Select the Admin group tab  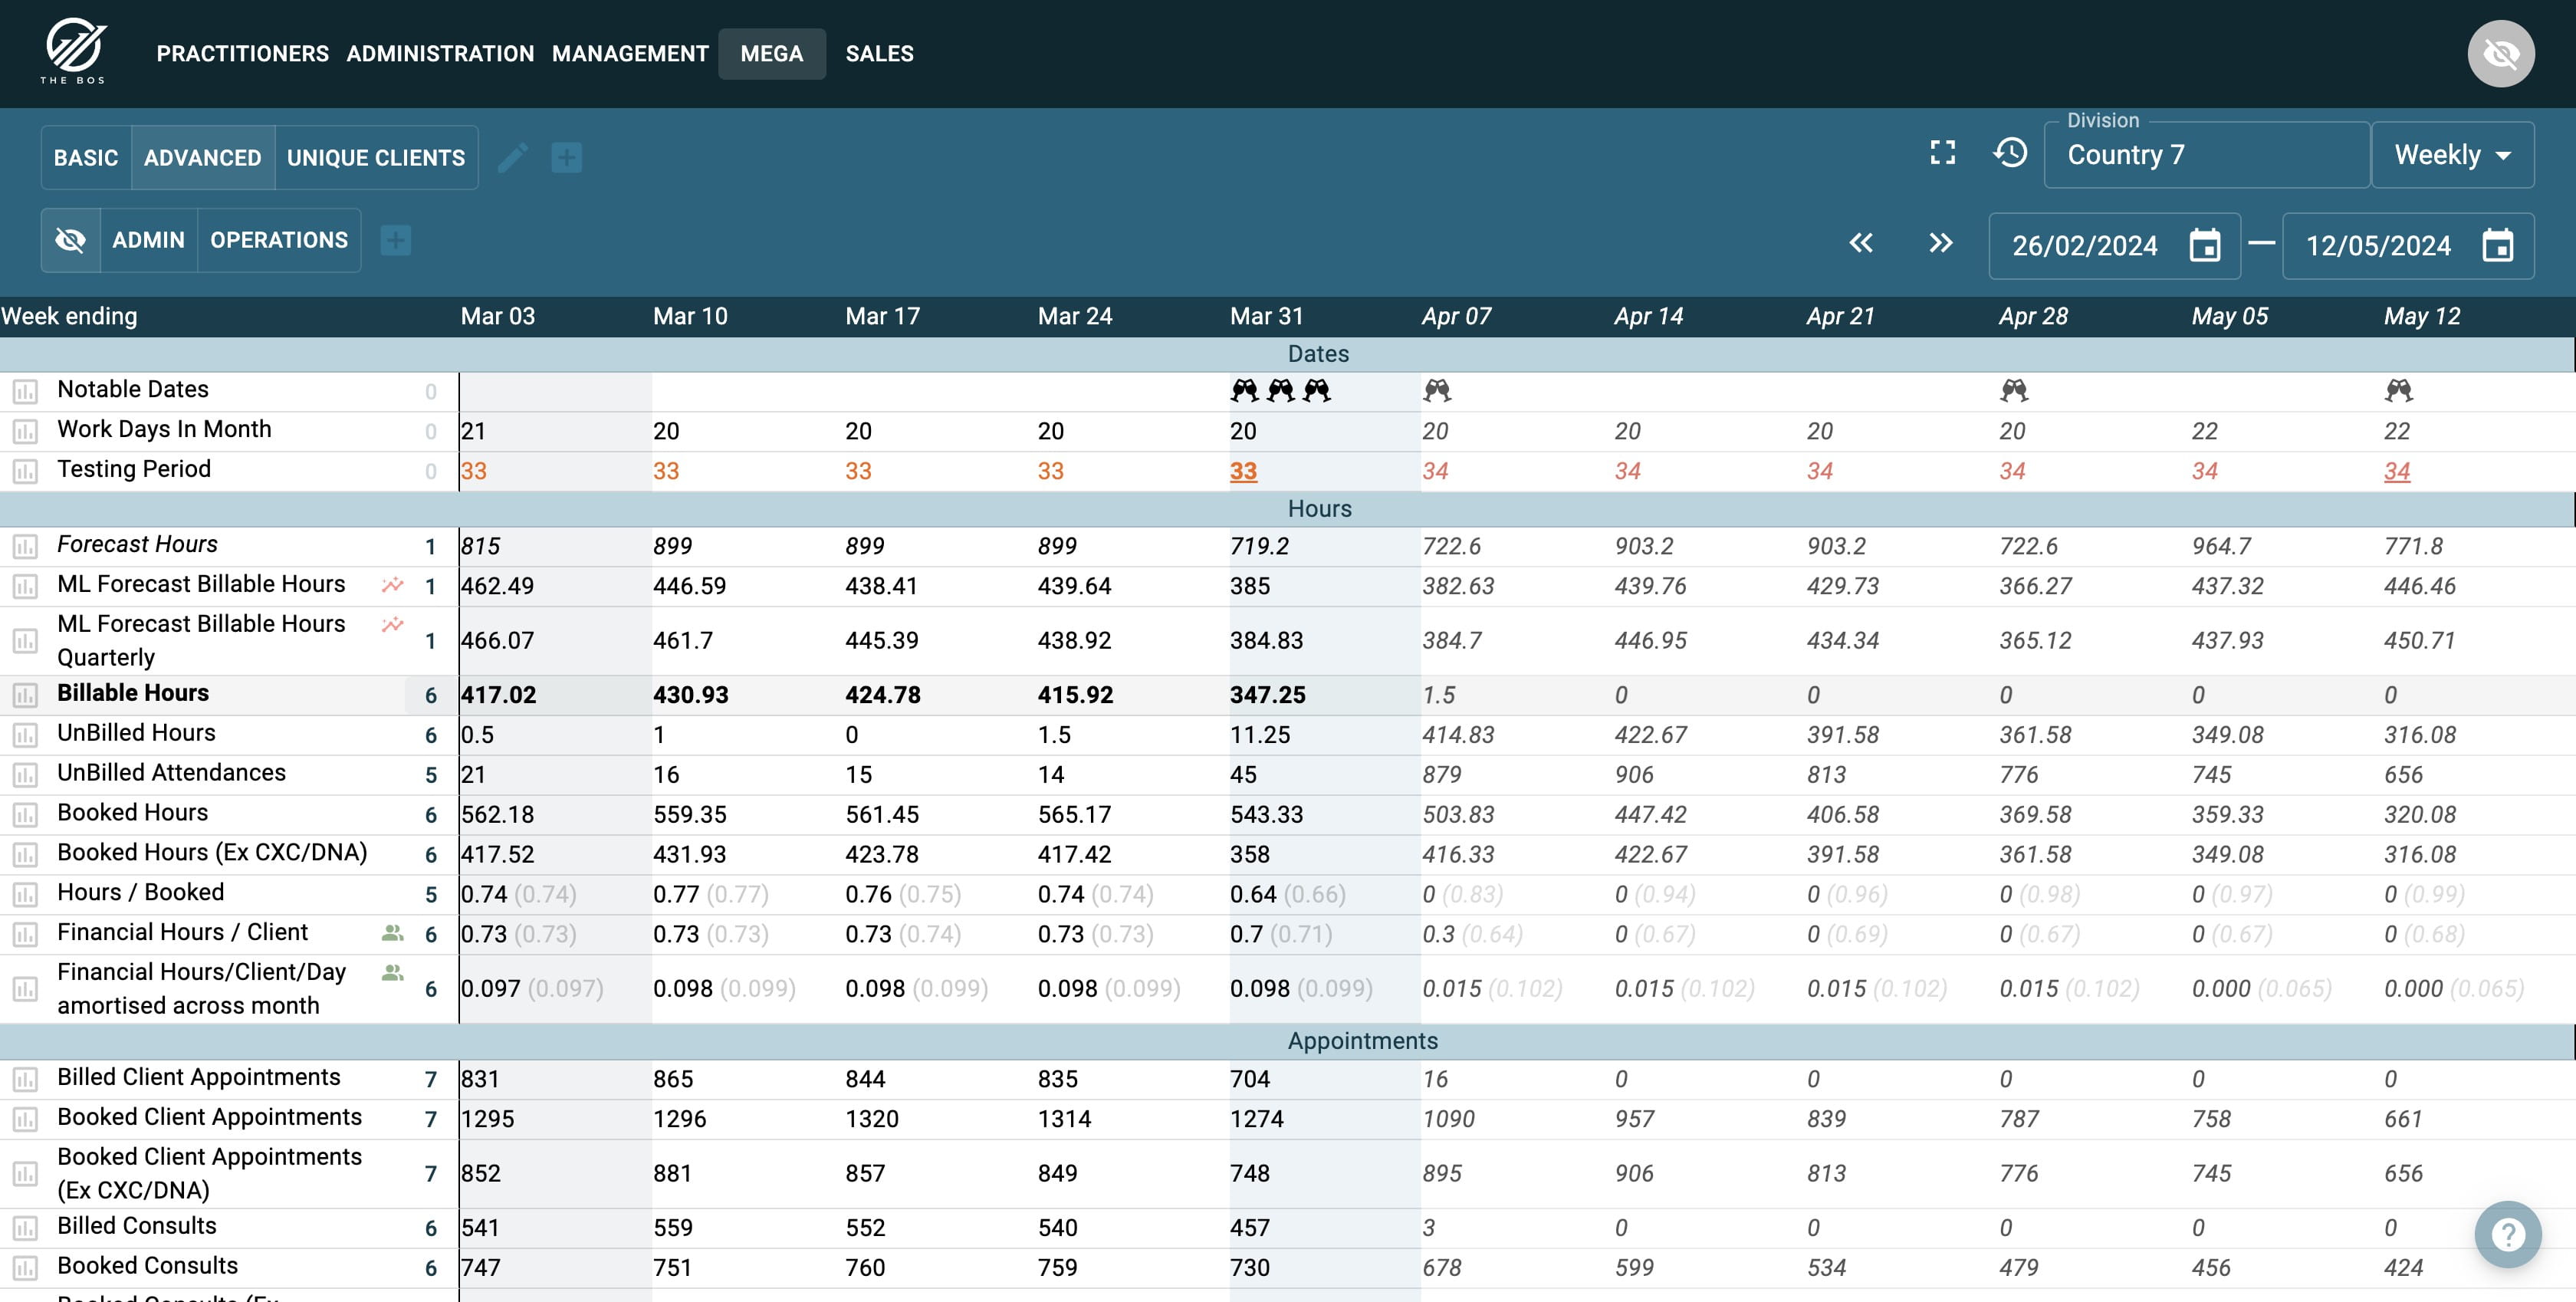click(149, 240)
